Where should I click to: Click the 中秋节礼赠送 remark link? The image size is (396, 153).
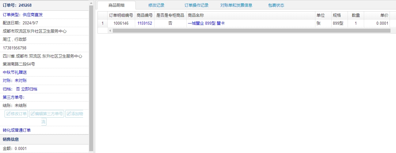pos(15,72)
